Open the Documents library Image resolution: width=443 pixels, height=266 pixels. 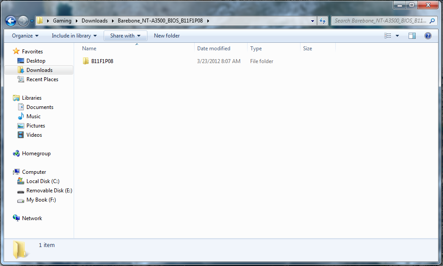click(40, 107)
